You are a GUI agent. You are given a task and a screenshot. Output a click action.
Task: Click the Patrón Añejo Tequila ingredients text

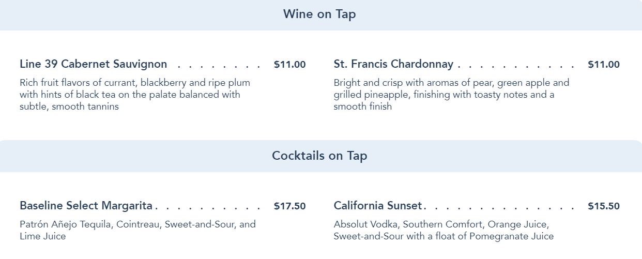coord(137,224)
